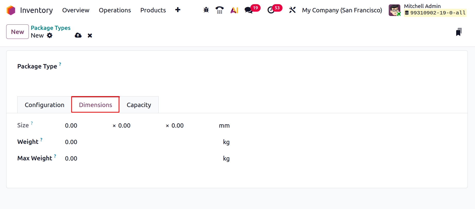Screen dimensions: 475x209
Task: Switch to the Capacity tab
Action: 139,105
